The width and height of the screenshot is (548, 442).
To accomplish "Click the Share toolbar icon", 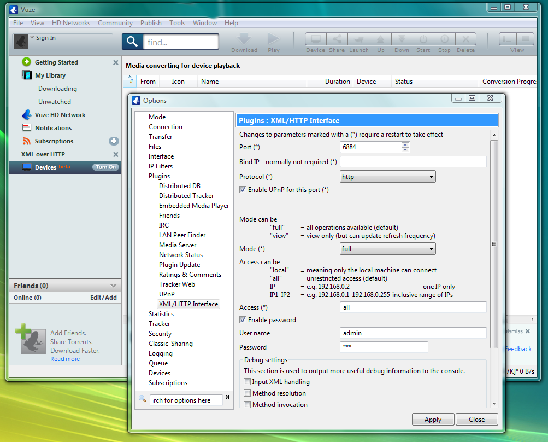I will pyautogui.click(x=337, y=39).
